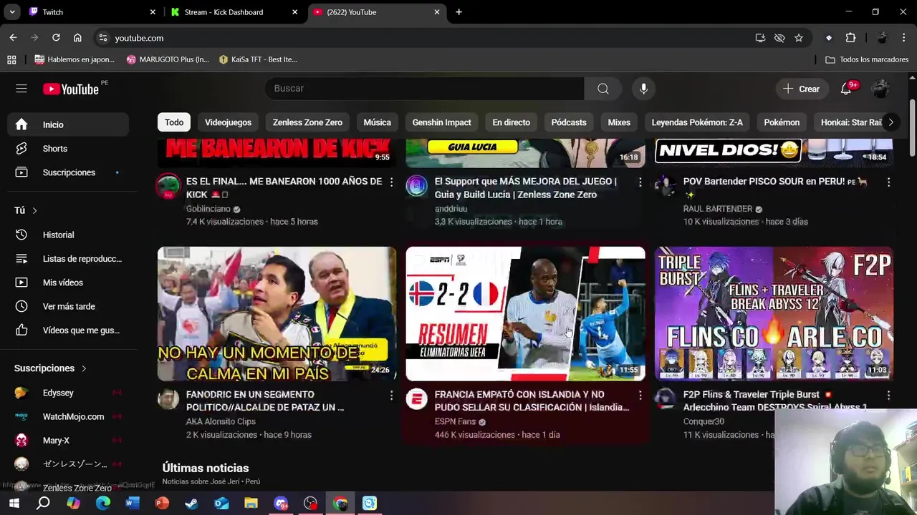Open Suscripciones in the sidebar
917x515 pixels.
coord(69,172)
